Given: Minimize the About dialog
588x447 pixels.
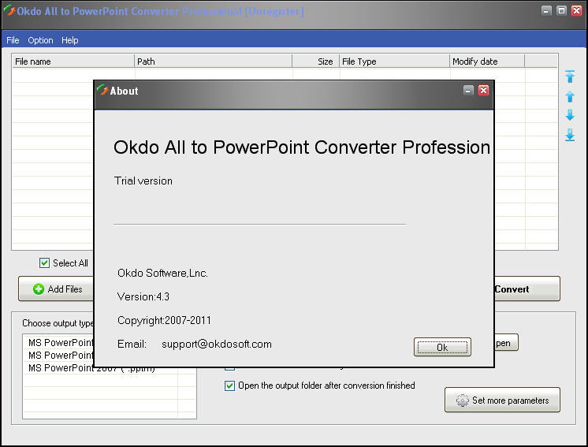Looking at the screenshot, I should point(468,91).
